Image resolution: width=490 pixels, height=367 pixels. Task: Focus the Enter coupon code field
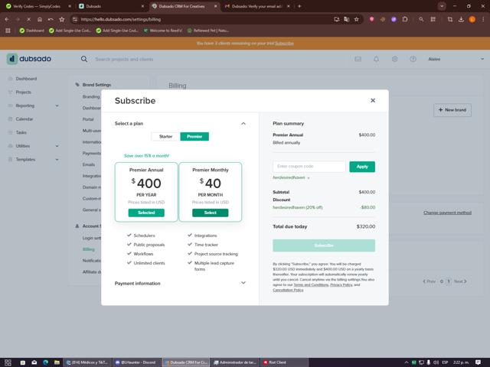tap(309, 167)
